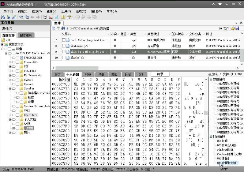The width and height of the screenshot is (244, 172).
Task: Click the blue save disk icon near file count
Action: (237, 28)
